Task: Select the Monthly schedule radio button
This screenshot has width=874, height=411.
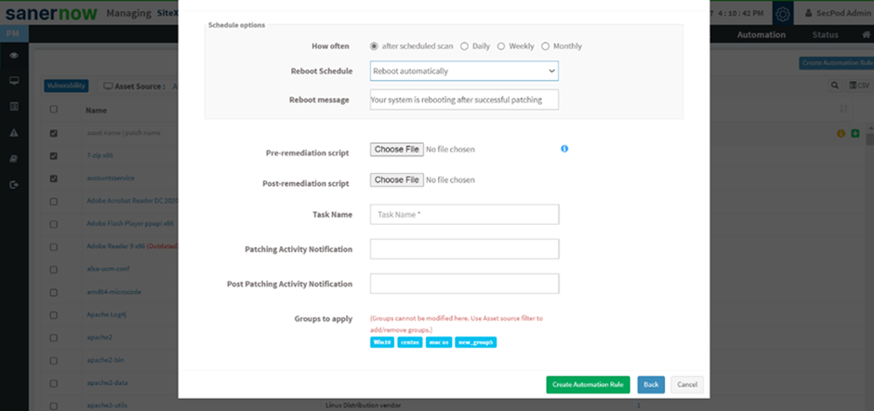Action: coord(545,46)
